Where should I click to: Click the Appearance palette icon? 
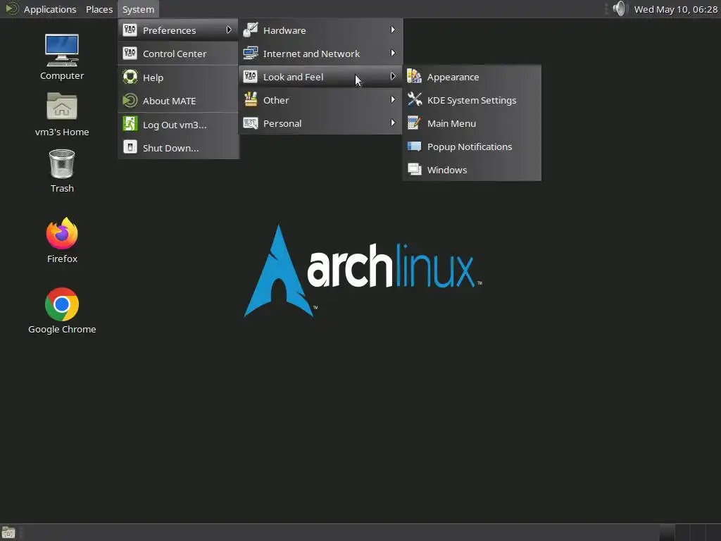(x=414, y=76)
